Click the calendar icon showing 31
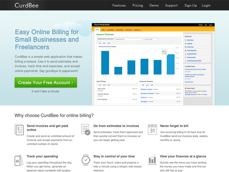Screen dimensions: 229x172 coord(152,130)
